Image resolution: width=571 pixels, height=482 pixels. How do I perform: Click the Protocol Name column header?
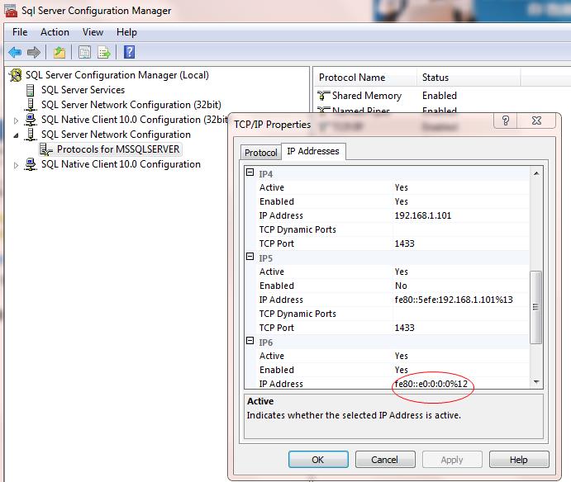pos(365,78)
